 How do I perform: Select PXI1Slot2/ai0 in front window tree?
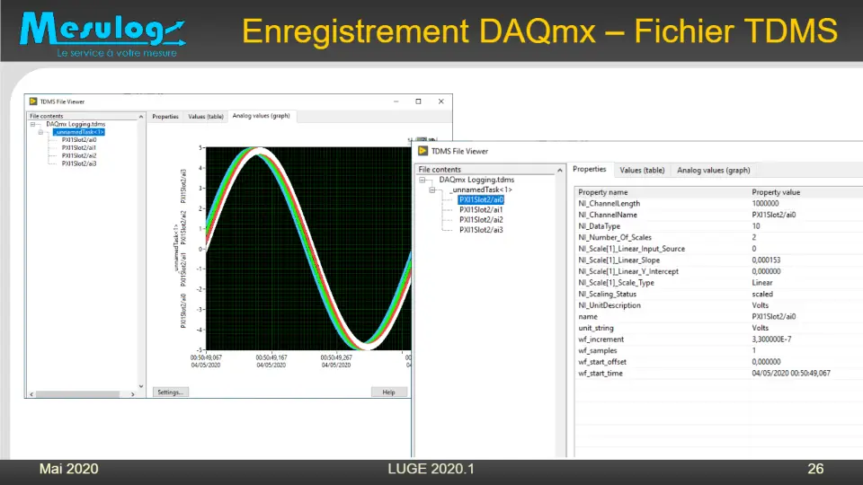pos(481,199)
